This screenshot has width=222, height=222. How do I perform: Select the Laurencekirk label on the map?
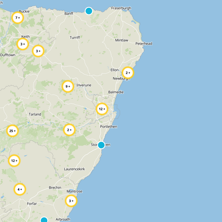click(74, 169)
